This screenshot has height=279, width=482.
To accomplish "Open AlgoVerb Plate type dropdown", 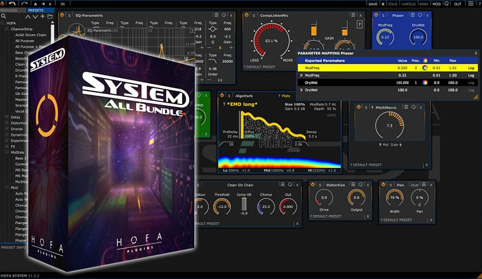I will click(x=284, y=96).
